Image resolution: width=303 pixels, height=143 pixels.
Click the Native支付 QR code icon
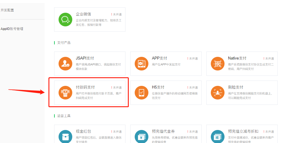coord(218,64)
